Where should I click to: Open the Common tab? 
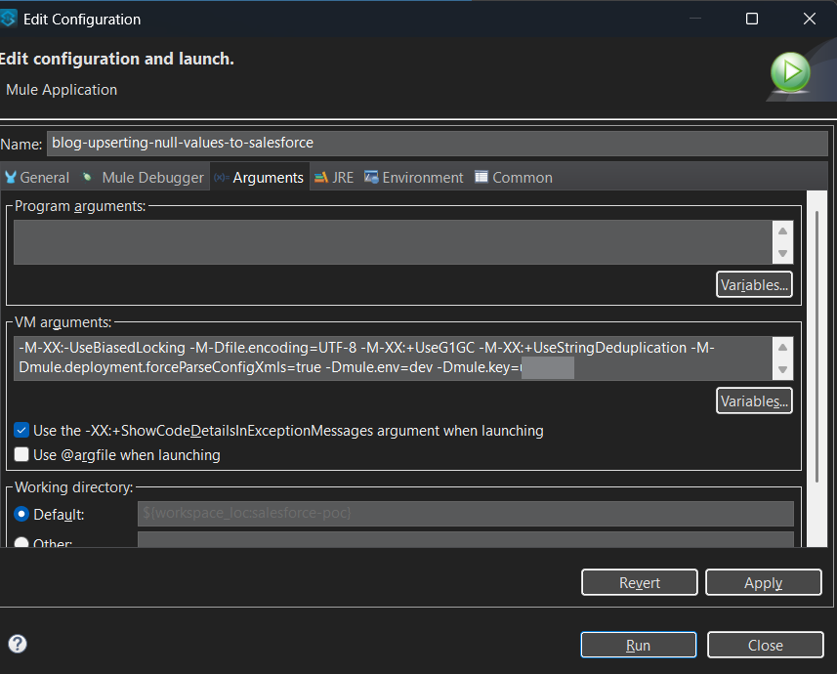514,178
